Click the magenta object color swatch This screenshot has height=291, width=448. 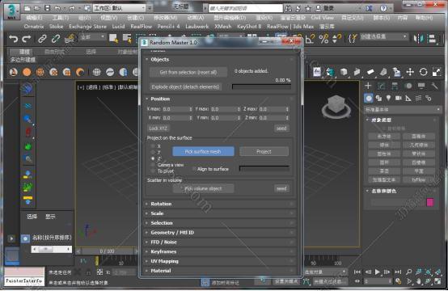click(x=430, y=202)
